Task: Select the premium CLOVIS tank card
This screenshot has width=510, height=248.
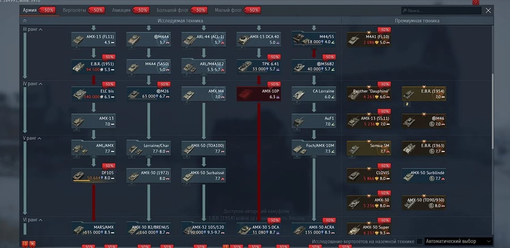Action: coord(368,175)
